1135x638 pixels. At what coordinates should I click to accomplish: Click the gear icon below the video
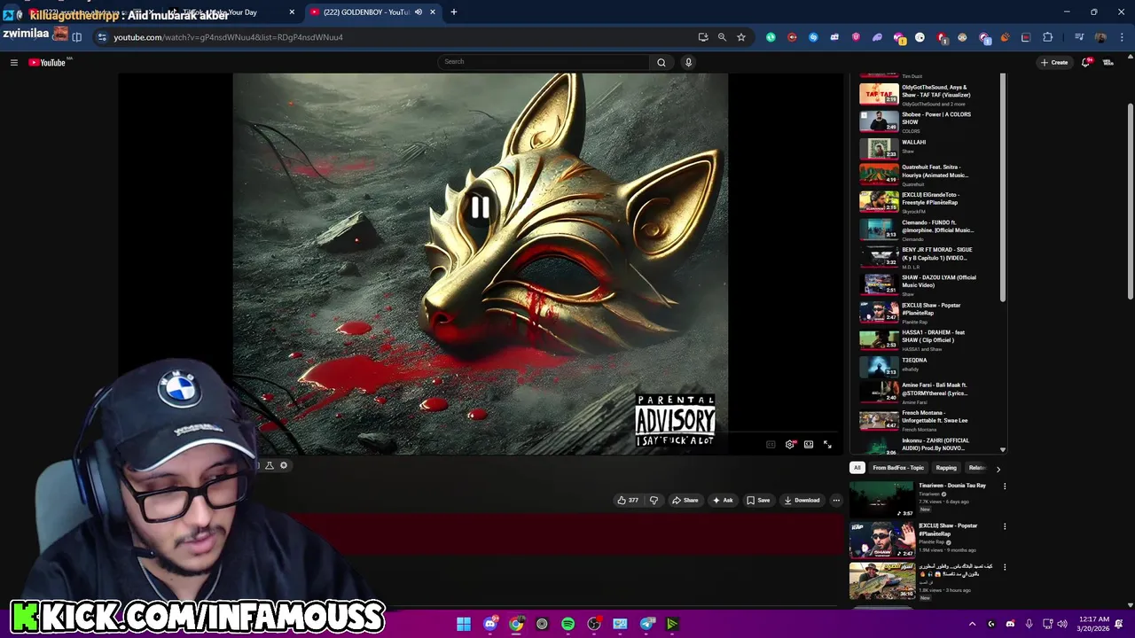[284, 465]
